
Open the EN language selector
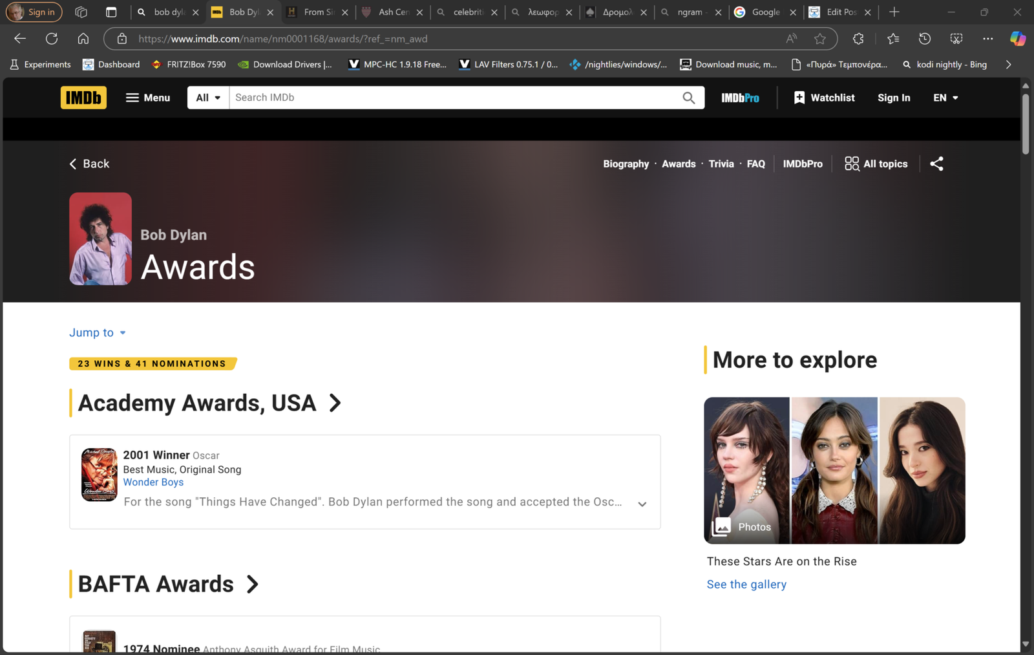click(945, 98)
